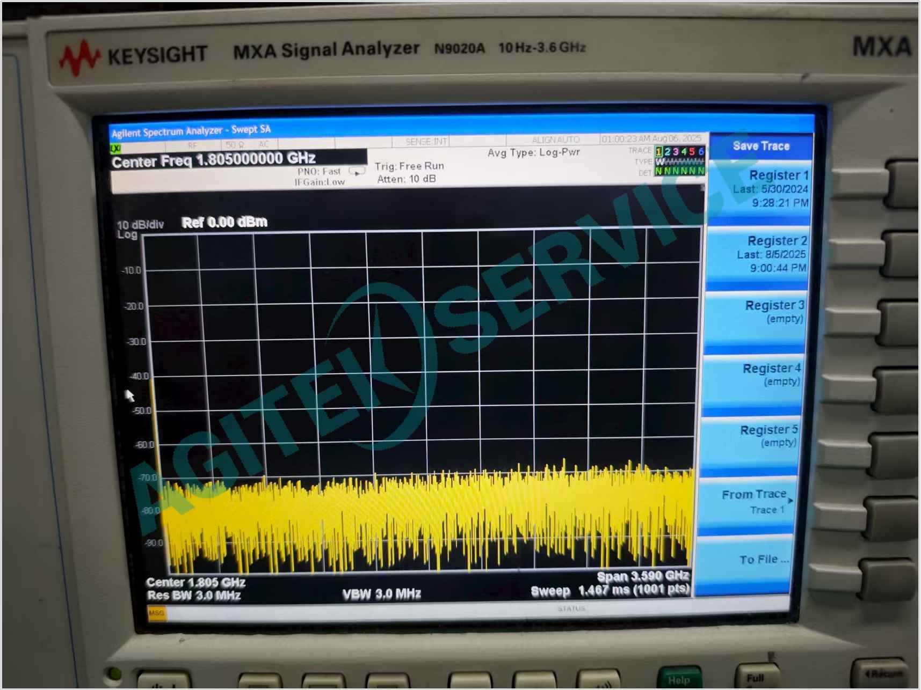Viewport: 921px width, 690px height.
Task: Push the hardware key beside Register 1
Action: 903,185
